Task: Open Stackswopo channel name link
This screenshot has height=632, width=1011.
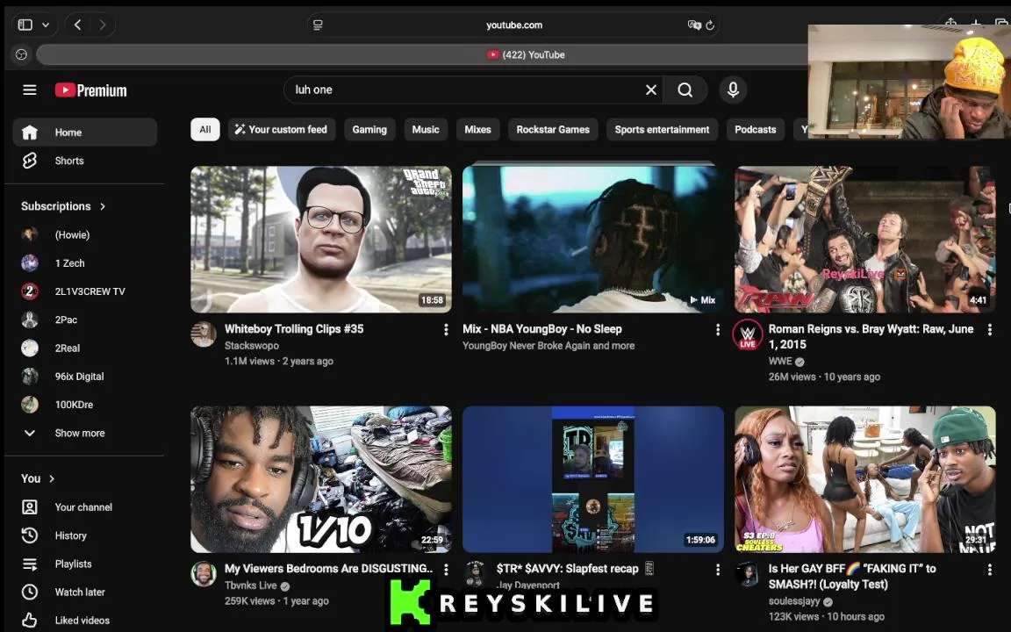Action: pos(252,346)
